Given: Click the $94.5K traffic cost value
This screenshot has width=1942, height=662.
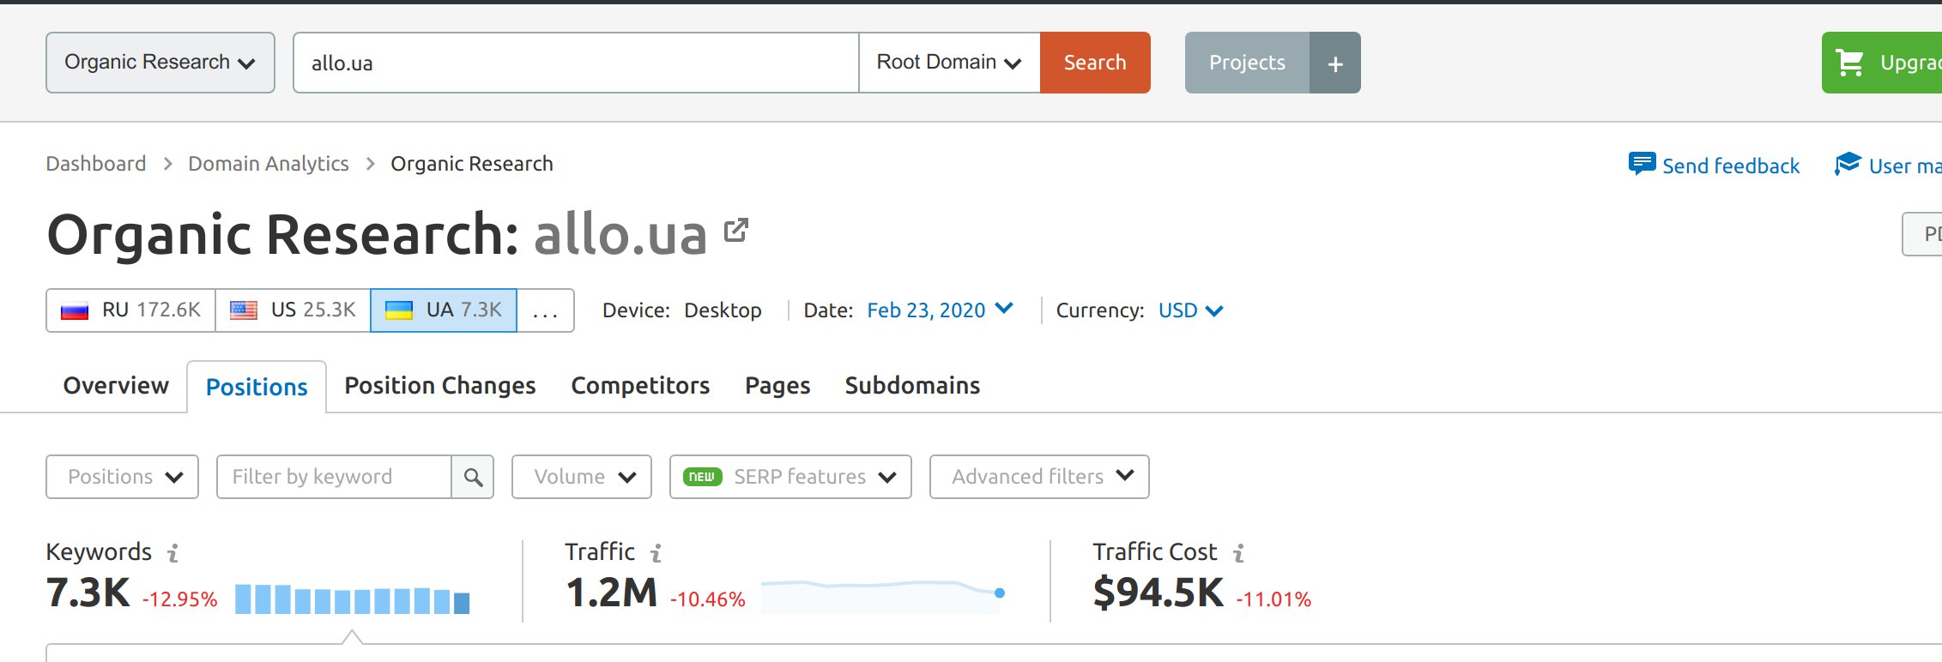Looking at the screenshot, I should click(1159, 593).
